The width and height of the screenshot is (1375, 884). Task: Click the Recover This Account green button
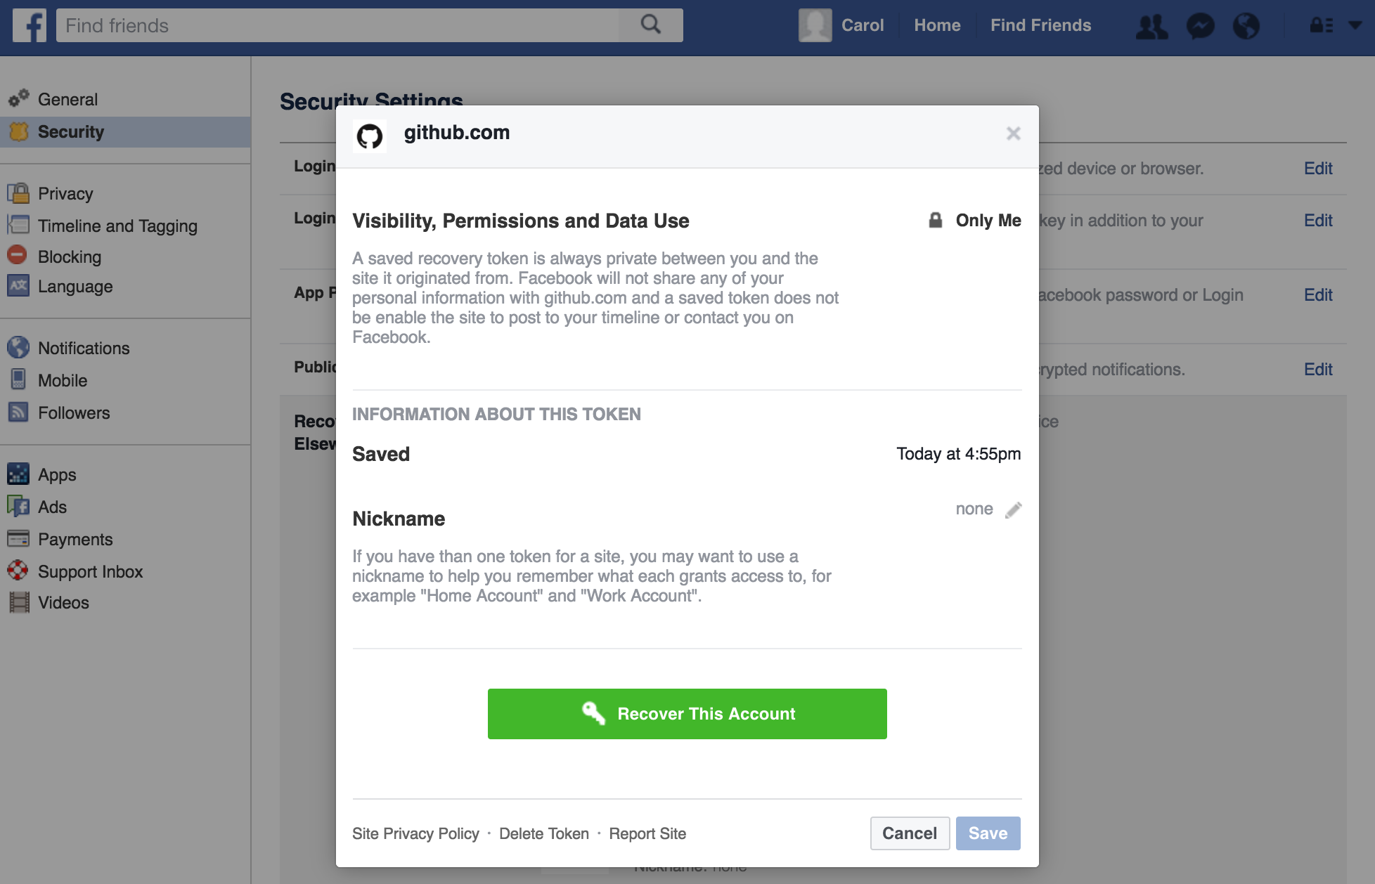point(687,714)
